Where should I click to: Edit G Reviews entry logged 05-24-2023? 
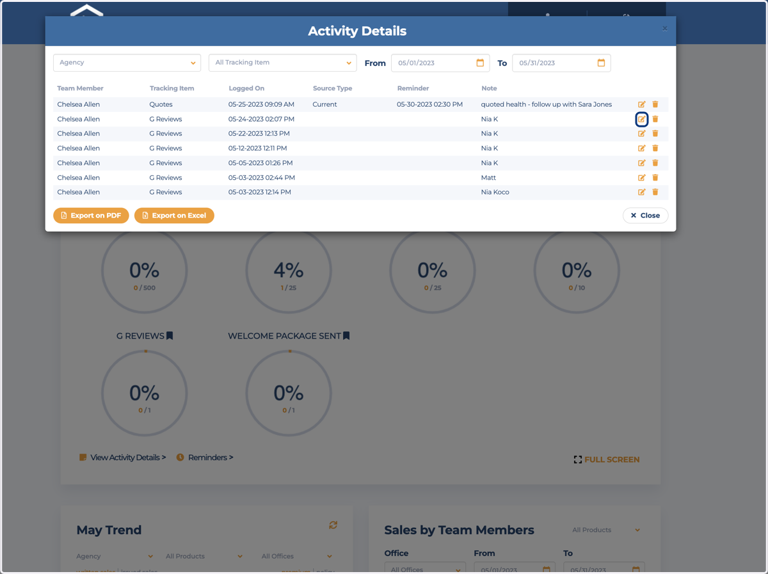pos(642,119)
